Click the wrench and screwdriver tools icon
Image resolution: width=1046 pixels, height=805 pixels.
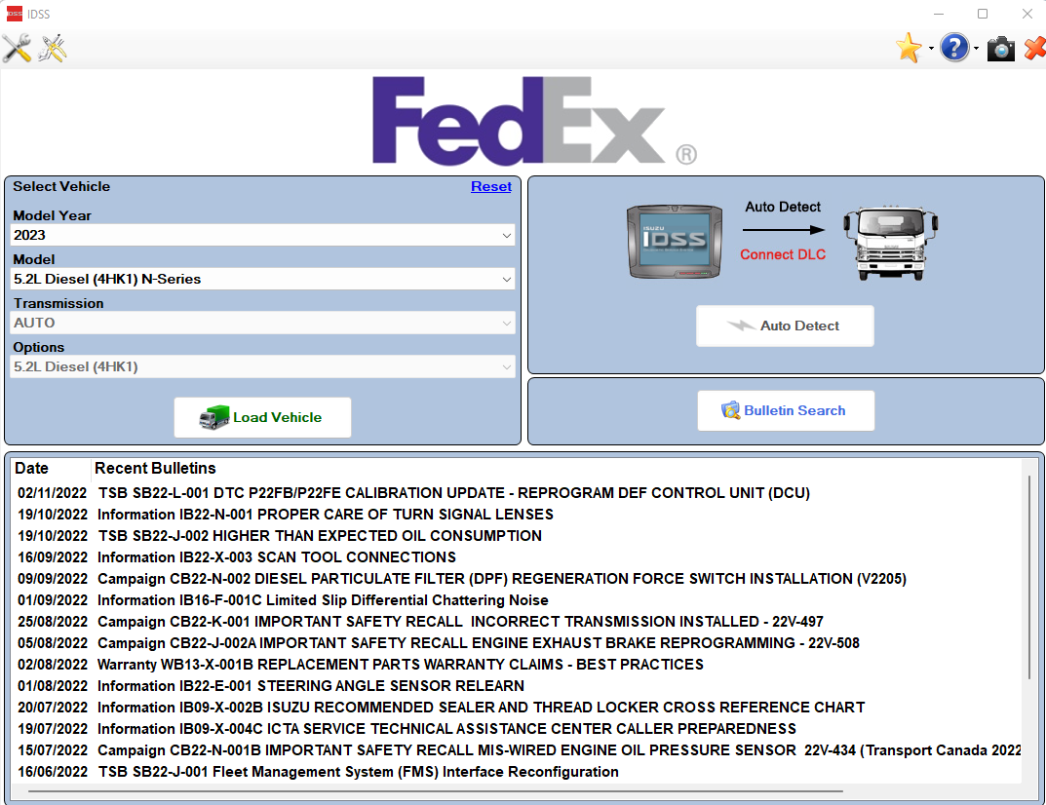tap(17, 48)
